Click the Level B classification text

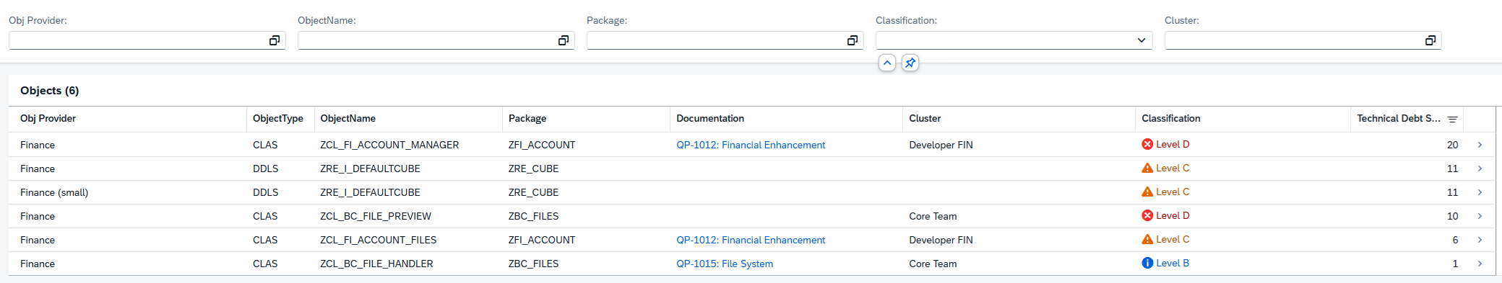[1173, 263]
